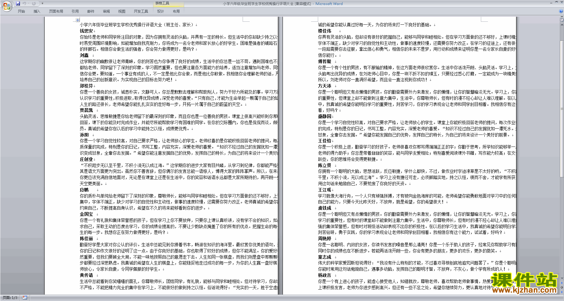Click the table move handle icon
This screenshot has height=301, width=564.
78,20
